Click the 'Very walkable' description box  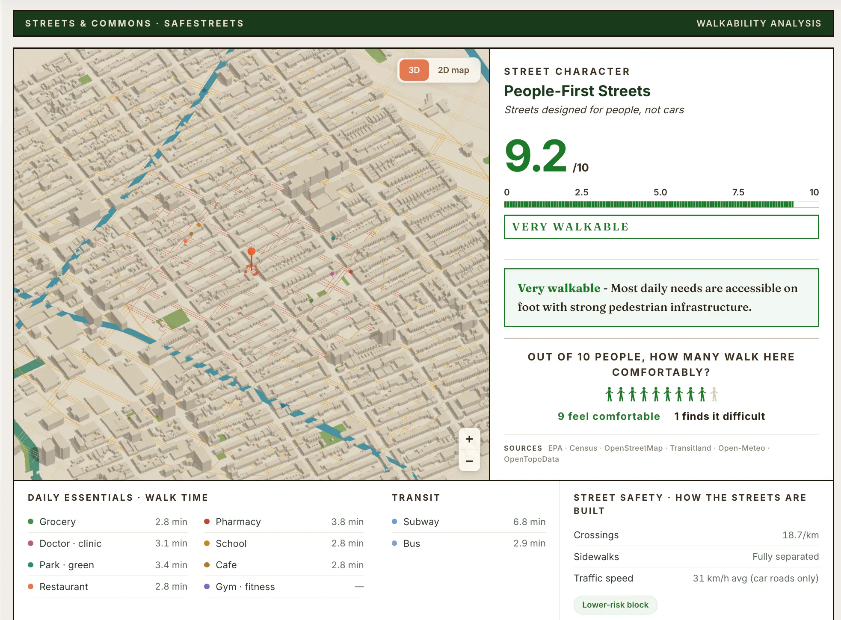[x=661, y=298]
